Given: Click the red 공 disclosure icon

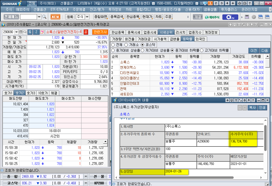Looking at the screenshot, I should pos(86,32).
